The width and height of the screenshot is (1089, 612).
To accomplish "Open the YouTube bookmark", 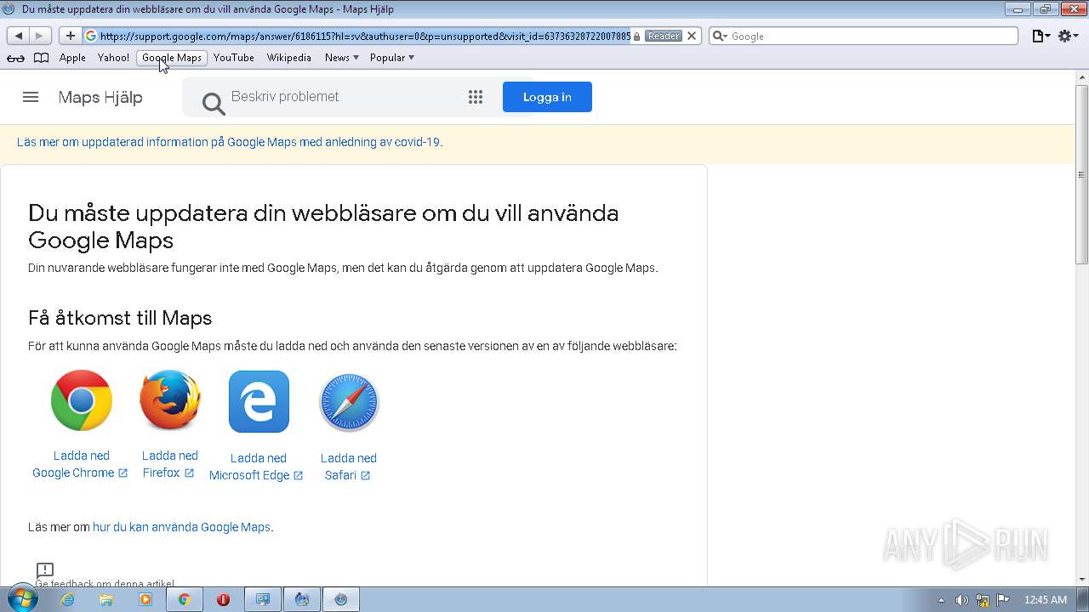I will click(x=234, y=58).
